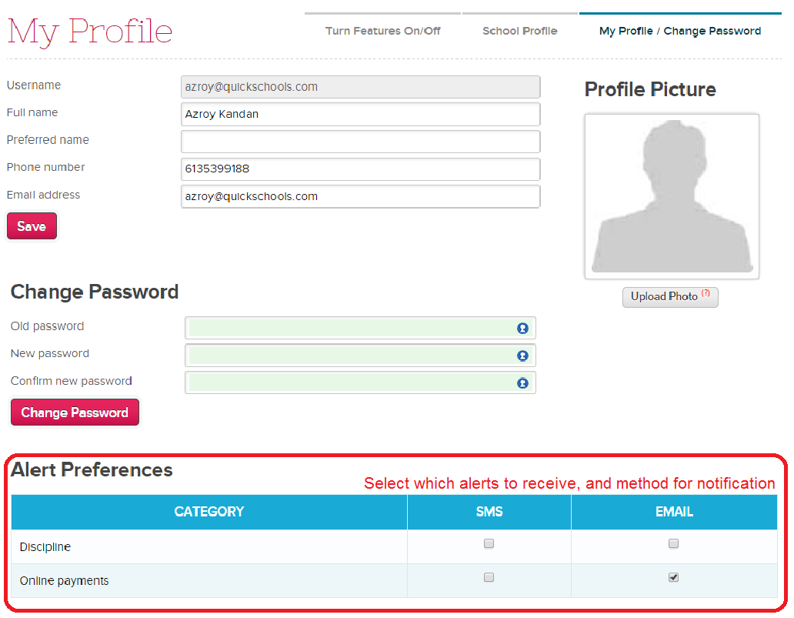
Task: Click the help icon on Upload Photo
Action: point(706,294)
